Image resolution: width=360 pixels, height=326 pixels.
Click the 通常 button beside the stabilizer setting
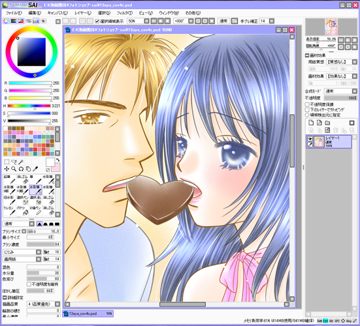[223, 21]
